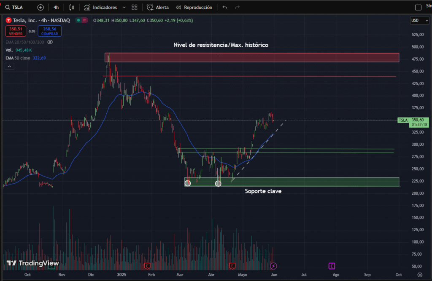Click the purple lightning event marker
Screen dimensions: 432x281
(x=273, y=265)
